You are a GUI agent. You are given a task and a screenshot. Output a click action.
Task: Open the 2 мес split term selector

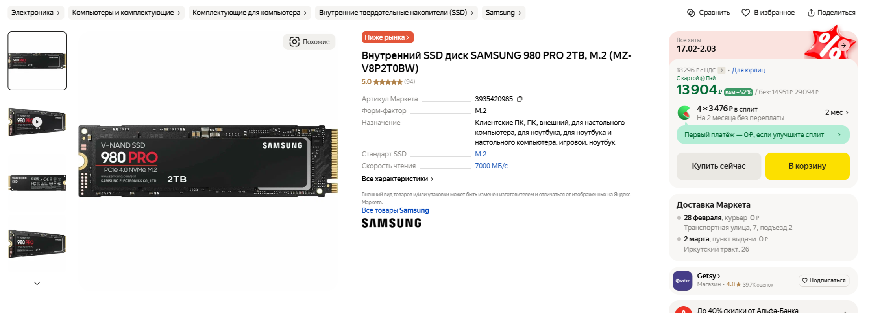coord(837,112)
